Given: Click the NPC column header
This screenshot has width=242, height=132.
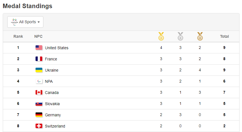Looking at the screenshot, I should pos(38,36).
